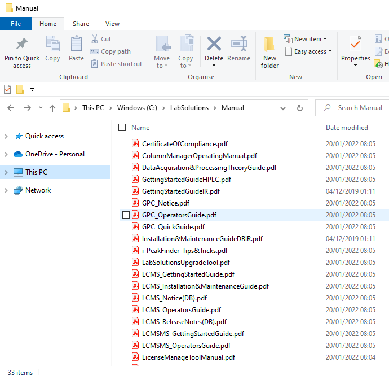
Task: Click the PDF icon of CertificateOfCompliance.pdf
Action: click(x=135, y=143)
